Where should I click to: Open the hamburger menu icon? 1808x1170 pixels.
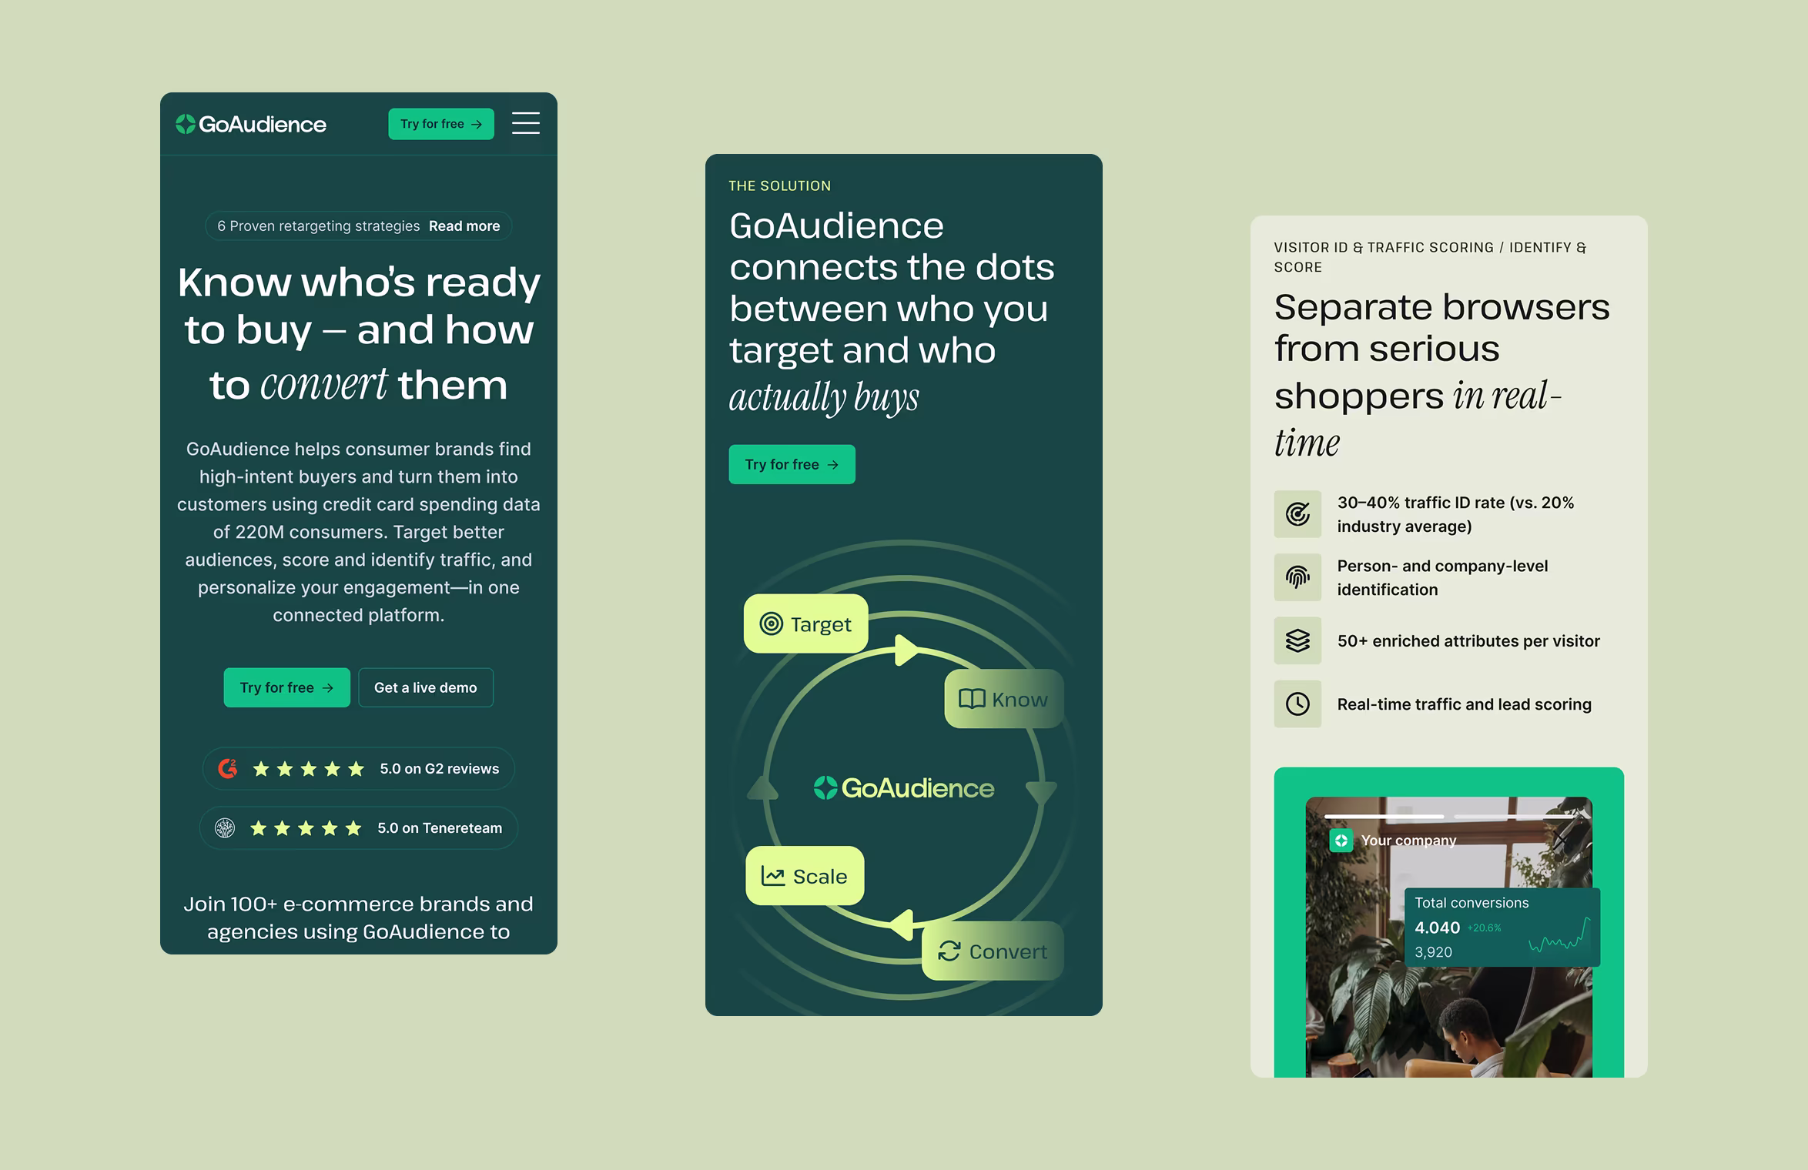[x=525, y=123]
